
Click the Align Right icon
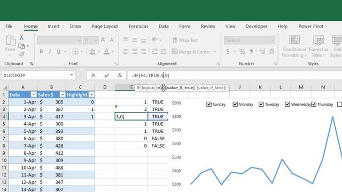click(143, 52)
